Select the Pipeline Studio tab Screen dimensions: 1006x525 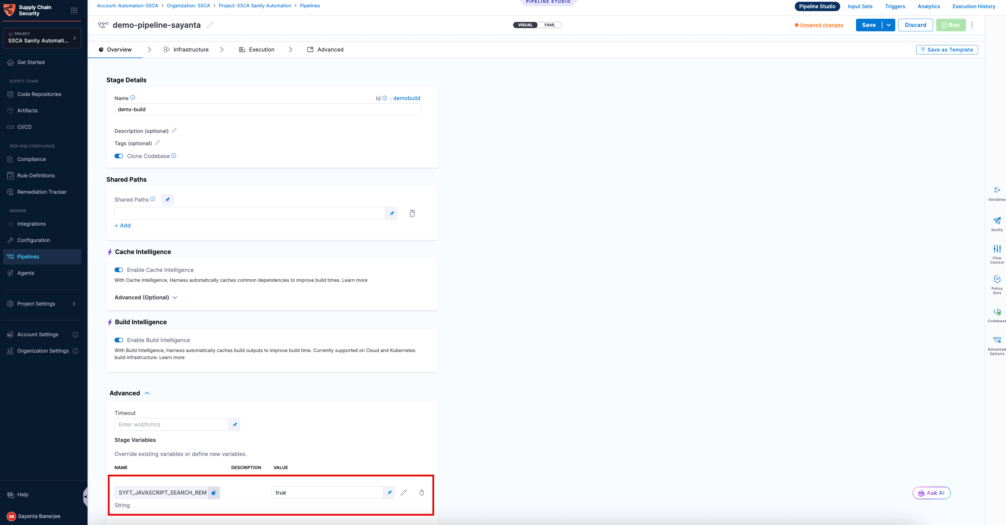pos(817,6)
